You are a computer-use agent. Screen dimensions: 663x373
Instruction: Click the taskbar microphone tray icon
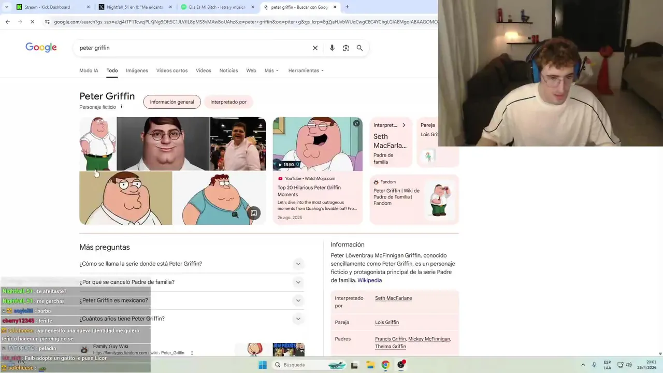tap(594, 365)
